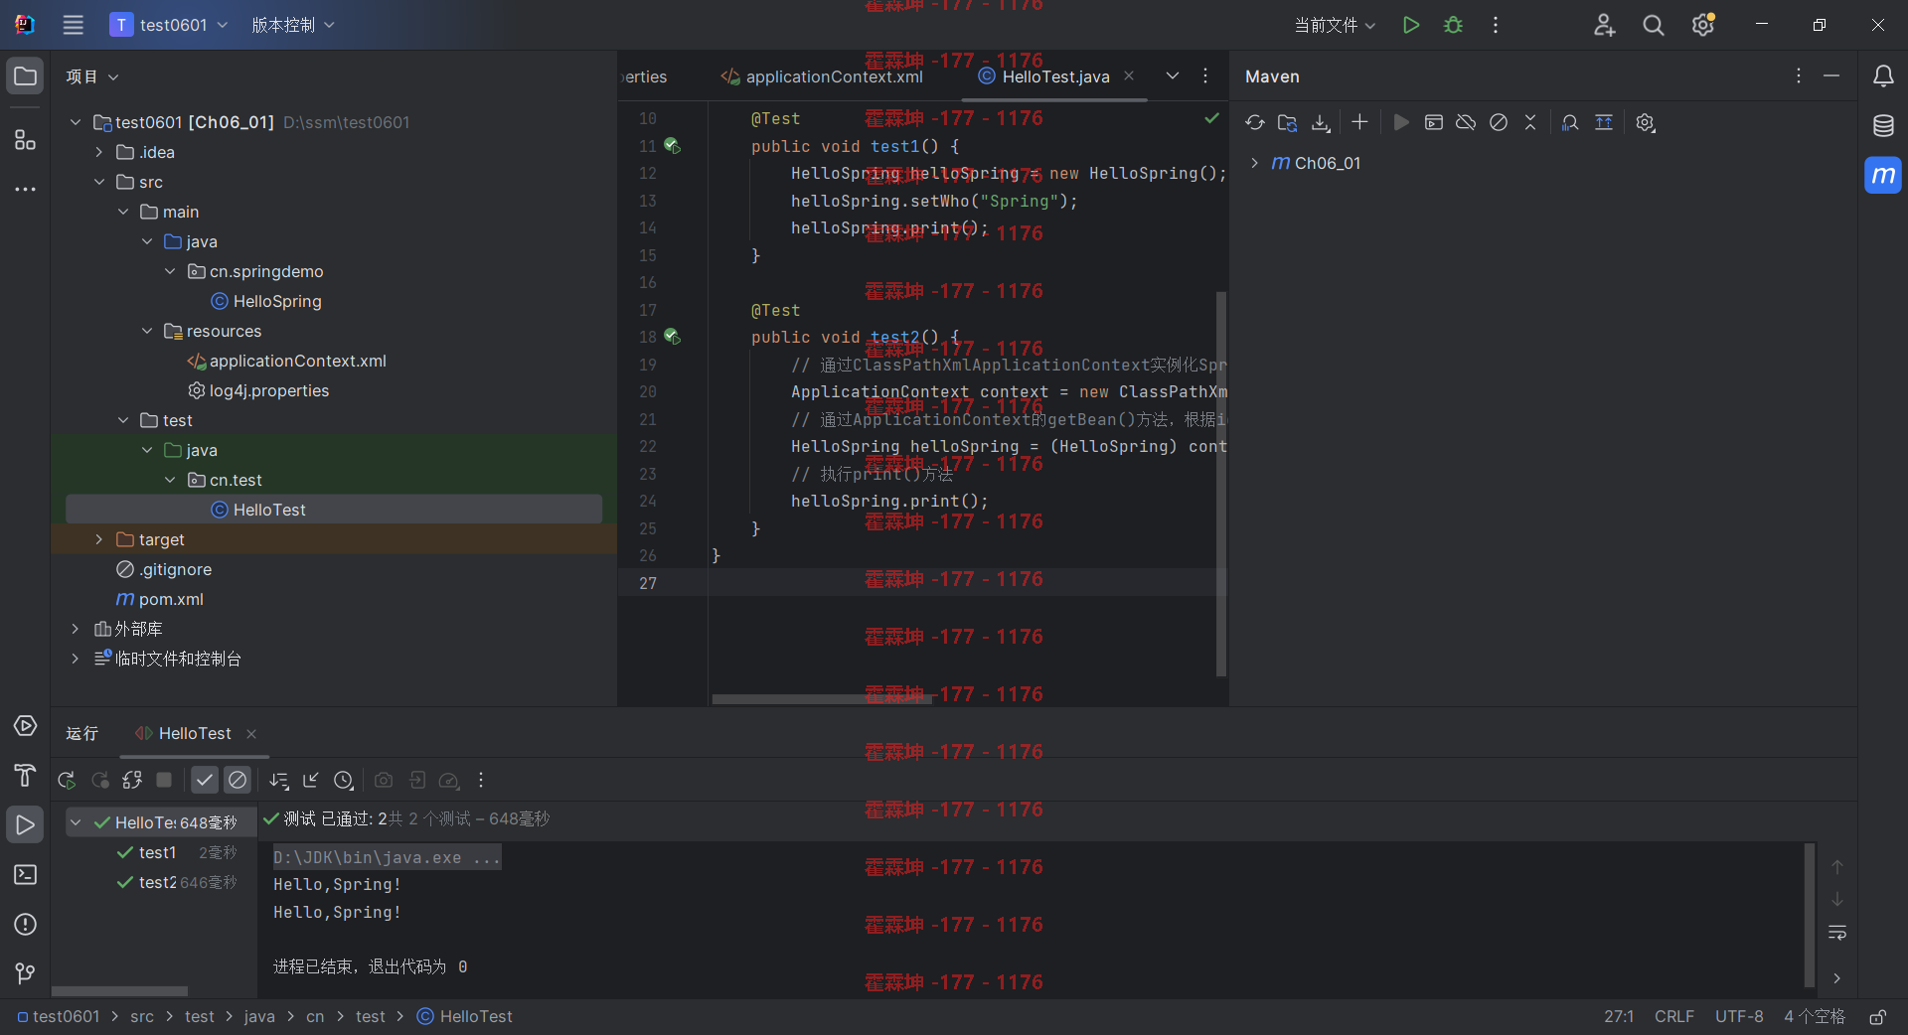This screenshot has height=1035, width=1908.
Task: Open the Database tool window icon
Action: 1883,125
